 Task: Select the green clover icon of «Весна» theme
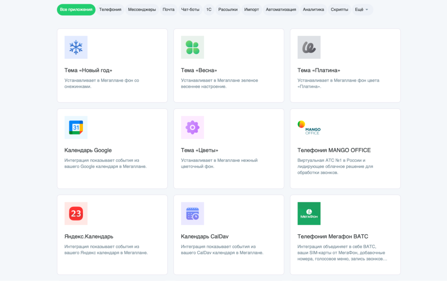point(193,47)
